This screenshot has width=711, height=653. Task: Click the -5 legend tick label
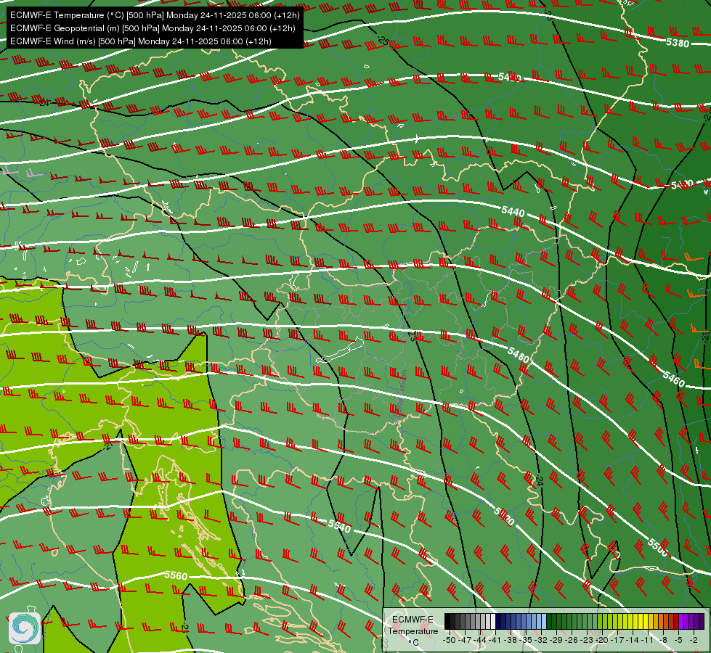(x=679, y=640)
